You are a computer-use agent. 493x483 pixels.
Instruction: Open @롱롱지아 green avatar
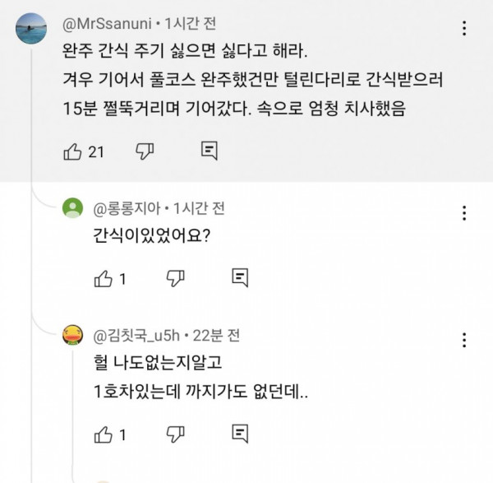(74, 207)
